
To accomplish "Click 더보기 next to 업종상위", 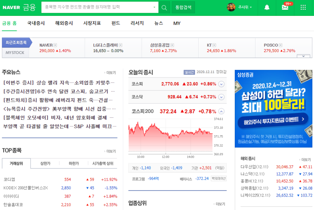I will [x=219, y=204].
